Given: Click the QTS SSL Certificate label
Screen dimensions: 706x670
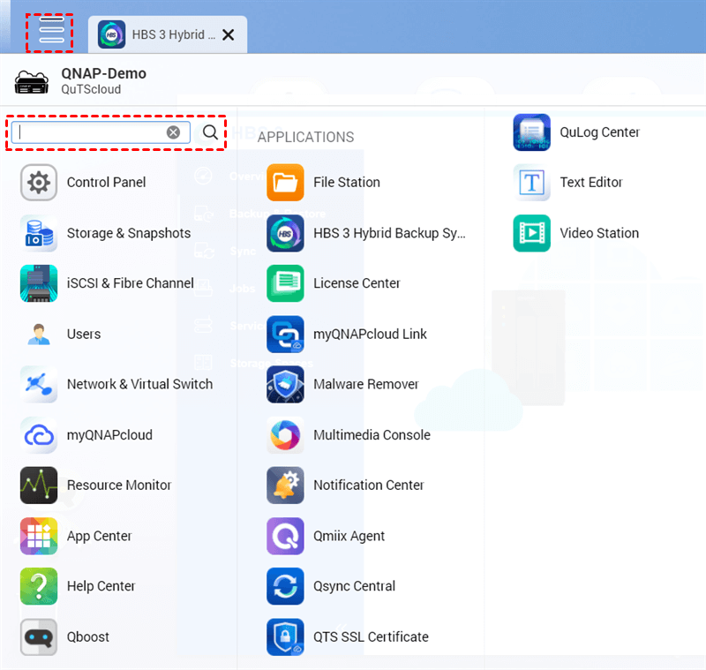Looking at the screenshot, I should click(x=371, y=637).
